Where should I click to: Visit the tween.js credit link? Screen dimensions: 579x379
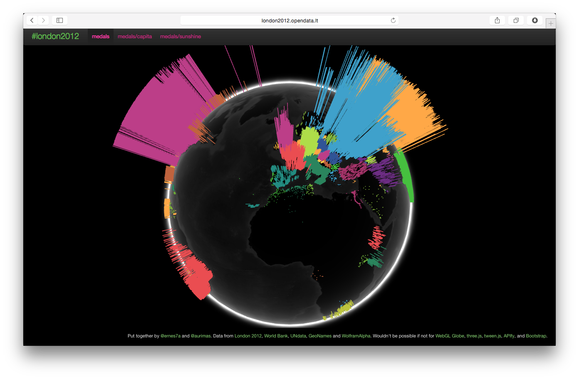[x=492, y=336]
